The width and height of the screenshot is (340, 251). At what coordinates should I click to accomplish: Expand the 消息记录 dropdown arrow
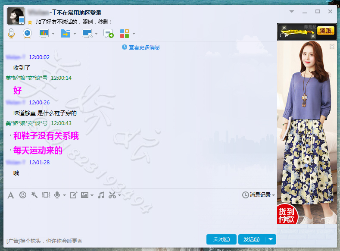[x=273, y=195]
